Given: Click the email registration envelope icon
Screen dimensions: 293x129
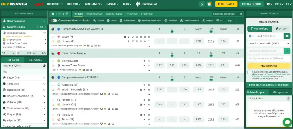Looking at the screenshot, I should (287, 36).
